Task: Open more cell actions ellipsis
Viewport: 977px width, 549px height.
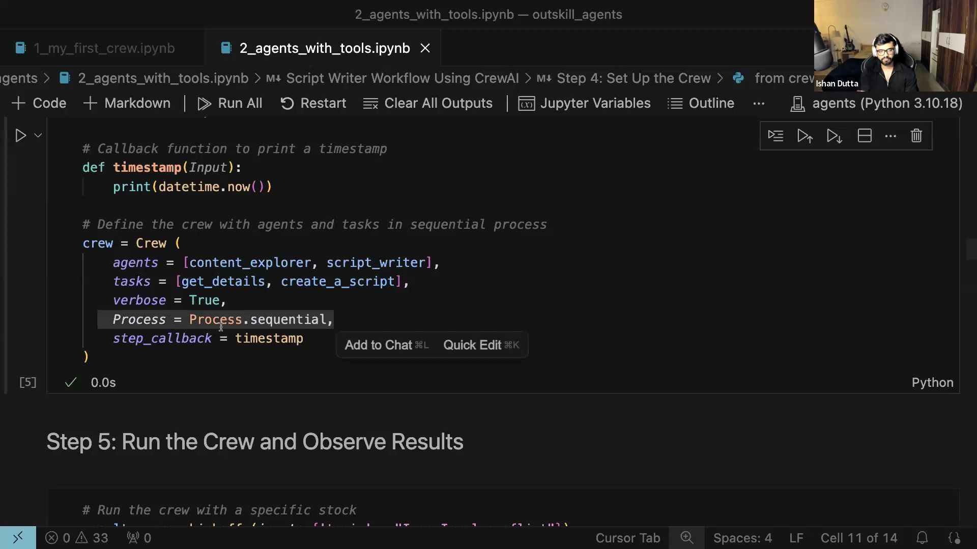Action: coord(890,136)
